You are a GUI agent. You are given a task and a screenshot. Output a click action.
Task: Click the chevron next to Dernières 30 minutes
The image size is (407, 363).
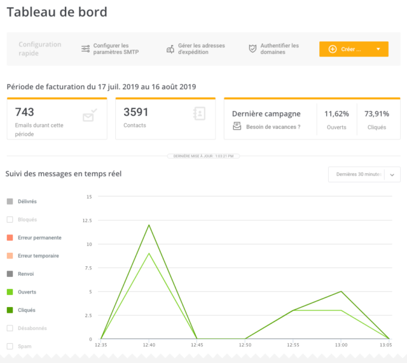point(392,174)
